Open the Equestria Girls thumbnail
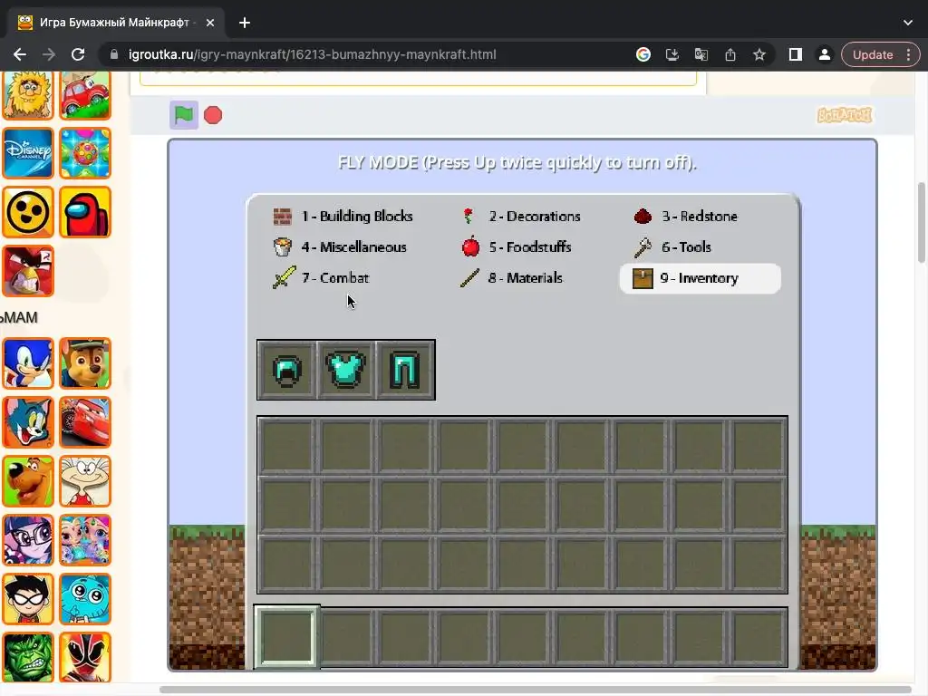Image resolution: width=928 pixels, height=696 pixels. click(x=28, y=540)
